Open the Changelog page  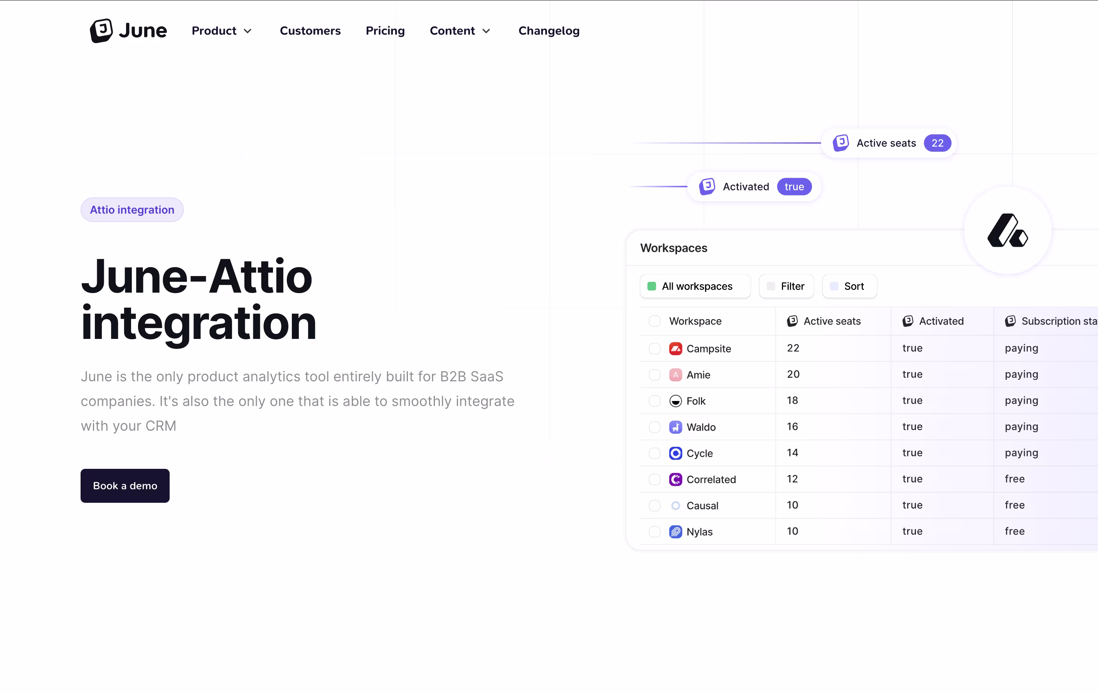(549, 30)
